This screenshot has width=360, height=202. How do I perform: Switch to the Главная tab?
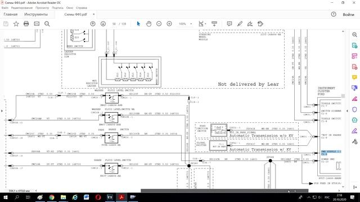pyautogui.click(x=11, y=15)
